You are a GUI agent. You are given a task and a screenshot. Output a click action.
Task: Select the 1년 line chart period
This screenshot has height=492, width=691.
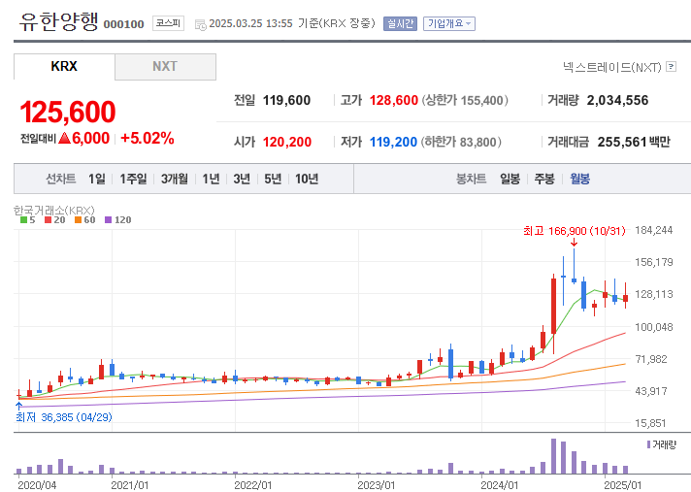tap(211, 179)
